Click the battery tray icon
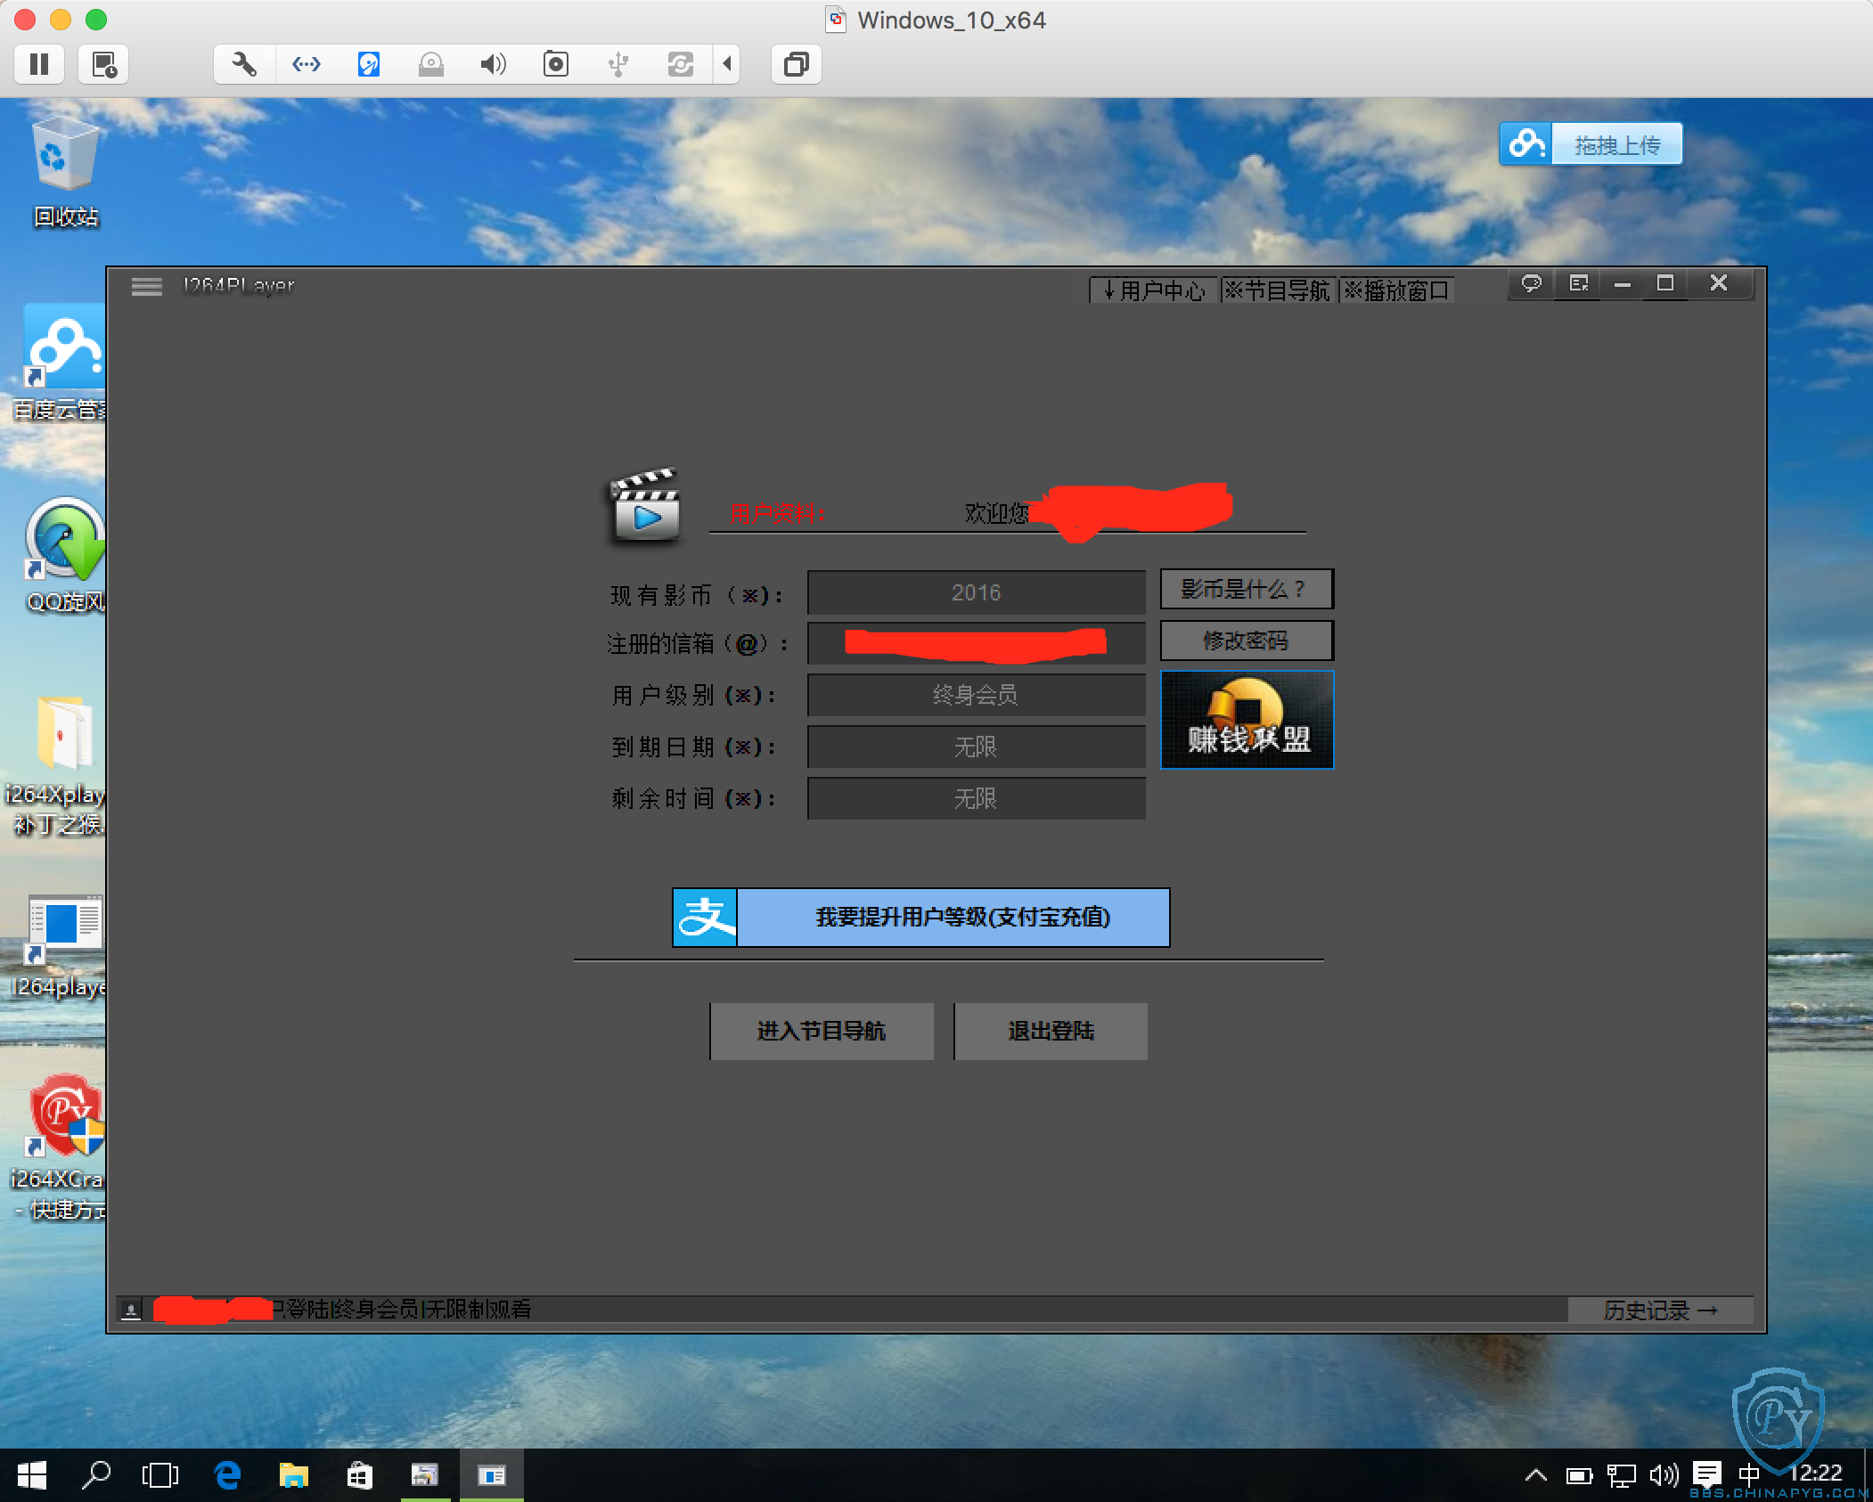The image size is (1873, 1502). (x=1579, y=1476)
